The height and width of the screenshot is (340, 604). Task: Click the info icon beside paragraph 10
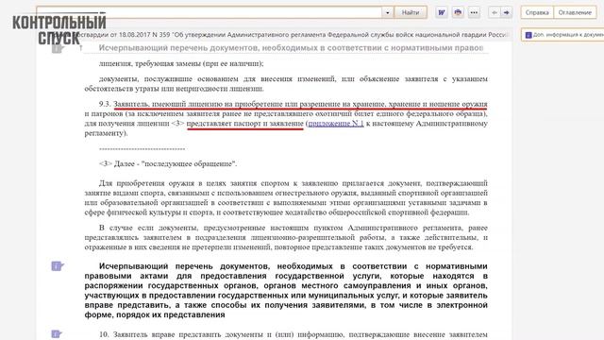point(57,333)
